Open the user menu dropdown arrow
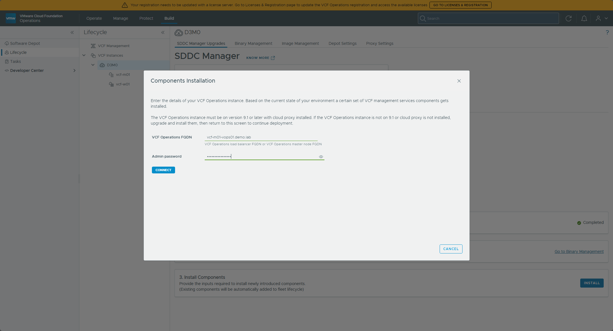The width and height of the screenshot is (613, 331). coord(606,18)
